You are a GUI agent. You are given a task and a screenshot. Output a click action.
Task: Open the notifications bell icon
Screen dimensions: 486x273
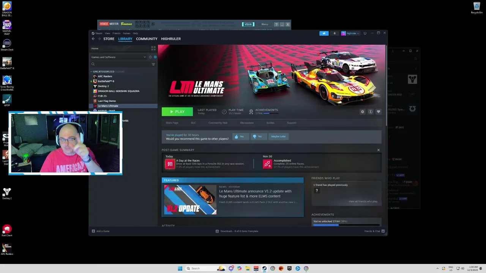335,33
